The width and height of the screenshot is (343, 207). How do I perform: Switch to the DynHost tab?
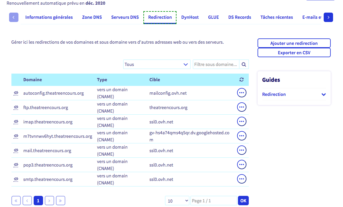click(190, 17)
